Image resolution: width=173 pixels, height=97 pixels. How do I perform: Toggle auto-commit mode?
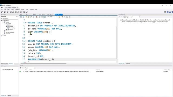pos(44,17)
